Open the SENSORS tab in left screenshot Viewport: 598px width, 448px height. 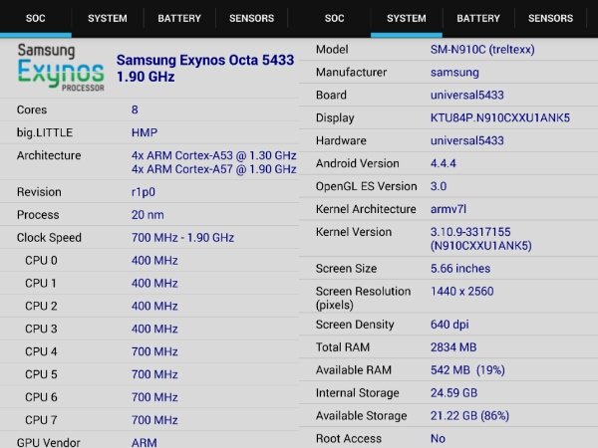251,18
